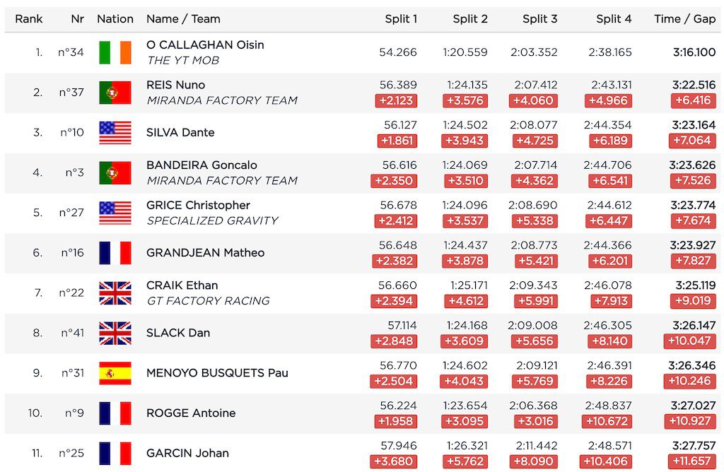Sort by the Rank column header

pos(28,19)
